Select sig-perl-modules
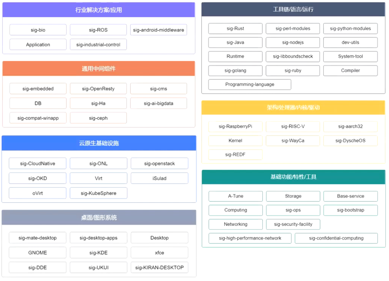389x281 pixels. [x=293, y=28]
